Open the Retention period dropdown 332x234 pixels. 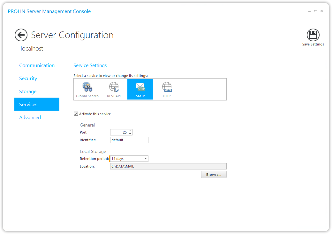point(146,159)
